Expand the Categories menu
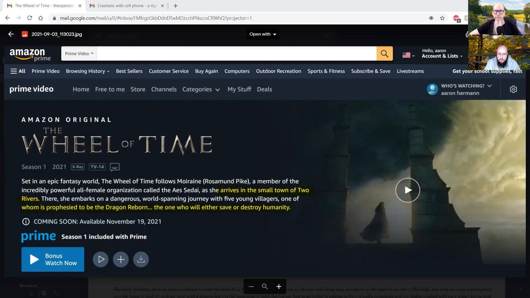530x298 pixels. tap(201, 89)
